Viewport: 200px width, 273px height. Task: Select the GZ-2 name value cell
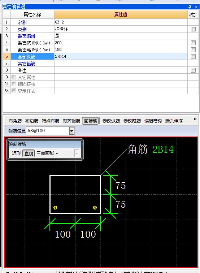(x=121, y=22)
